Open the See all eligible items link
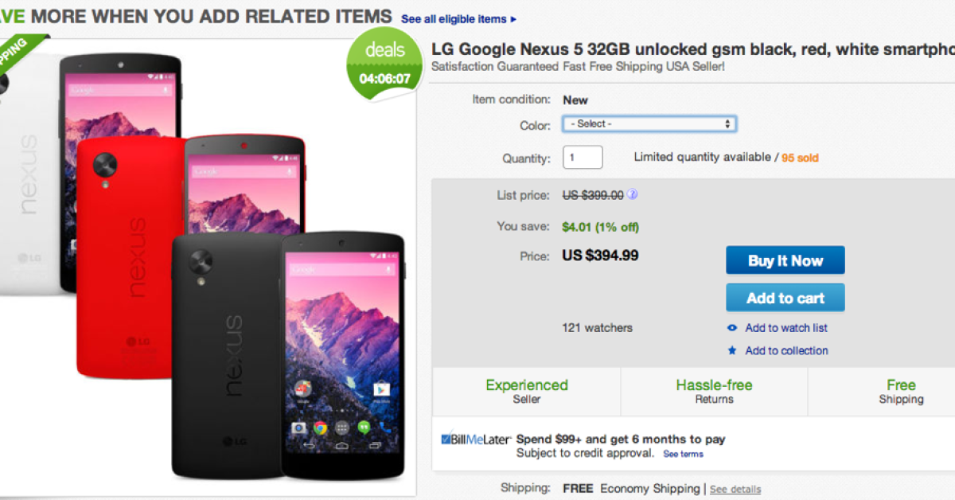This screenshot has width=955, height=500. pos(454,19)
